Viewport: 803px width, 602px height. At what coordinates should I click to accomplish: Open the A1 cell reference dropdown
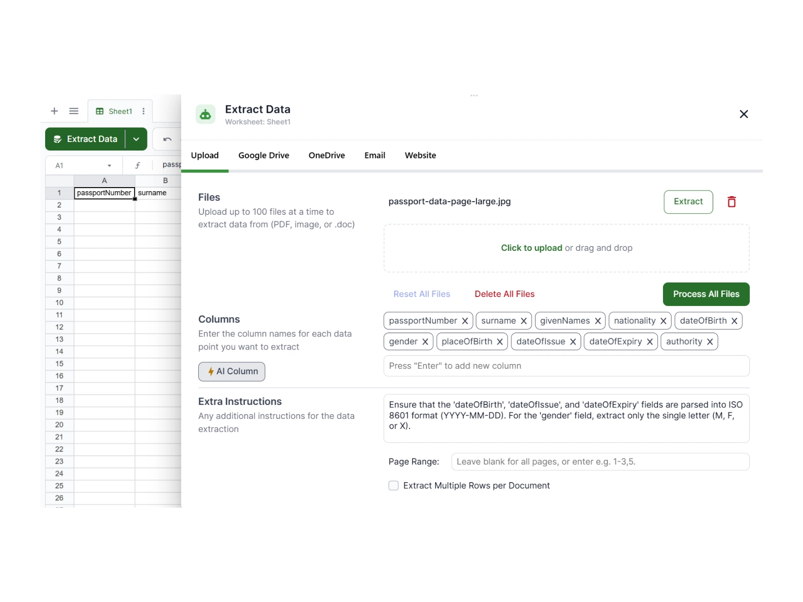(109, 166)
